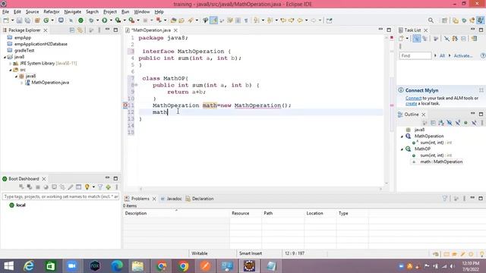
Task: Click the Save icon in the toolbar
Action: point(19,20)
